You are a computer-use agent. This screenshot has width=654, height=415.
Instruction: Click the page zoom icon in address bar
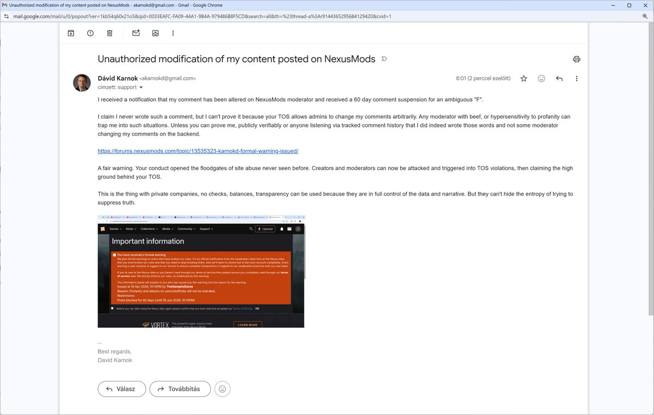(644, 16)
